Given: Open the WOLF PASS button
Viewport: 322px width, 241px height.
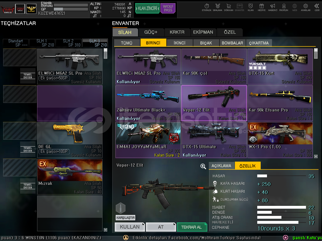Looking at the screenshot, I should [x=168, y=8].
